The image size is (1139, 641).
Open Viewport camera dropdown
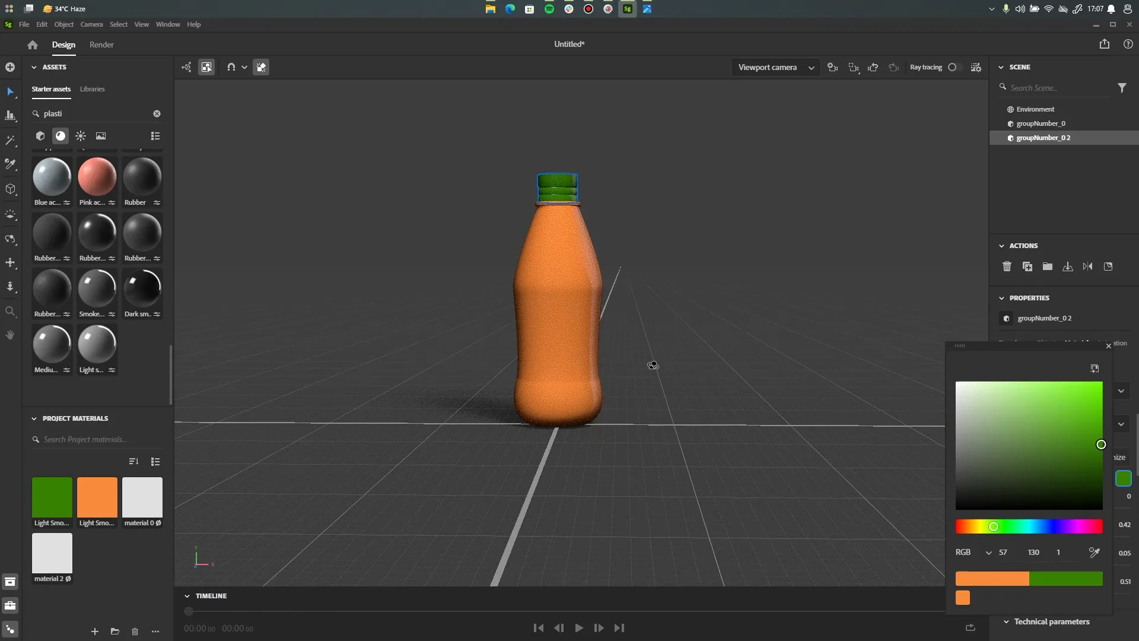click(775, 67)
